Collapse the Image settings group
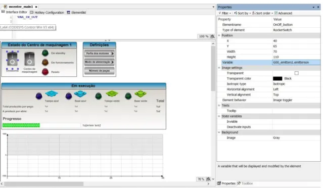Image resolution: width=323 pixels, height=189 pixels. [219, 68]
